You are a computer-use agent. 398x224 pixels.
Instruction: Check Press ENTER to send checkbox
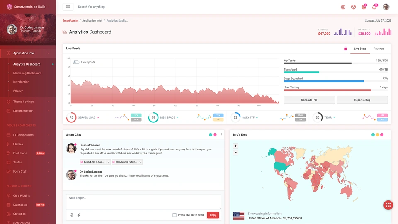click(175, 215)
